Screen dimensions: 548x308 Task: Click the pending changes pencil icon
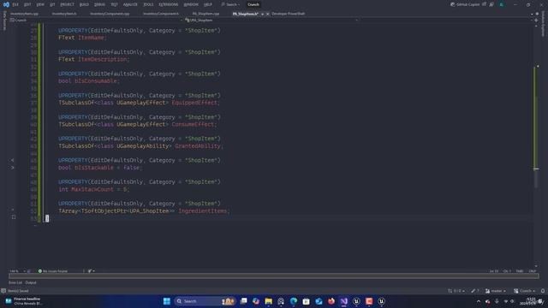(x=475, y=291)
